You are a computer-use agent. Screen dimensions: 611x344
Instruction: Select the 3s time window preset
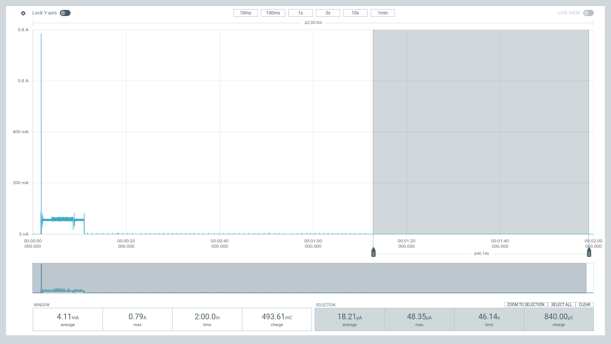coord(328,13)
